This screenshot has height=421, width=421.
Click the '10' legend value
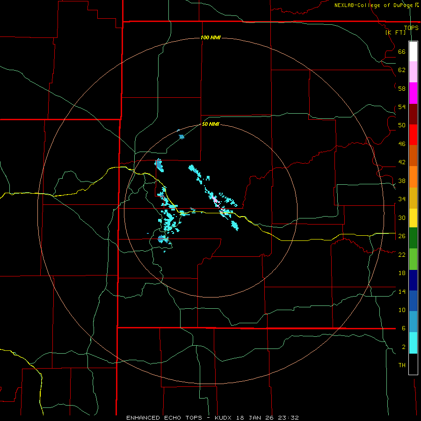402,310
